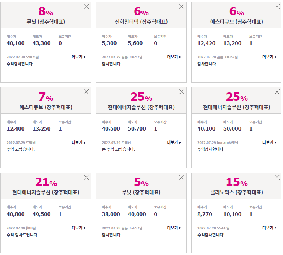Expand 더보기 on the 5% 루닛 card

click(x=174, y=228)
